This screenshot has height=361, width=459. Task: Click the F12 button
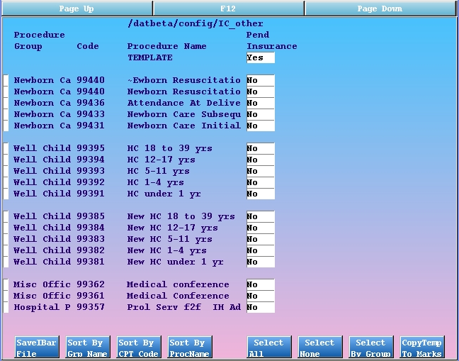tap(228, 9)
